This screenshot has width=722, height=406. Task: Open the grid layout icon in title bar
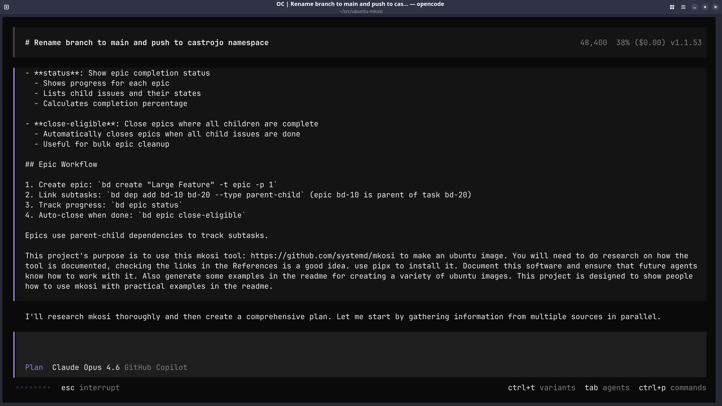[672, 7]
